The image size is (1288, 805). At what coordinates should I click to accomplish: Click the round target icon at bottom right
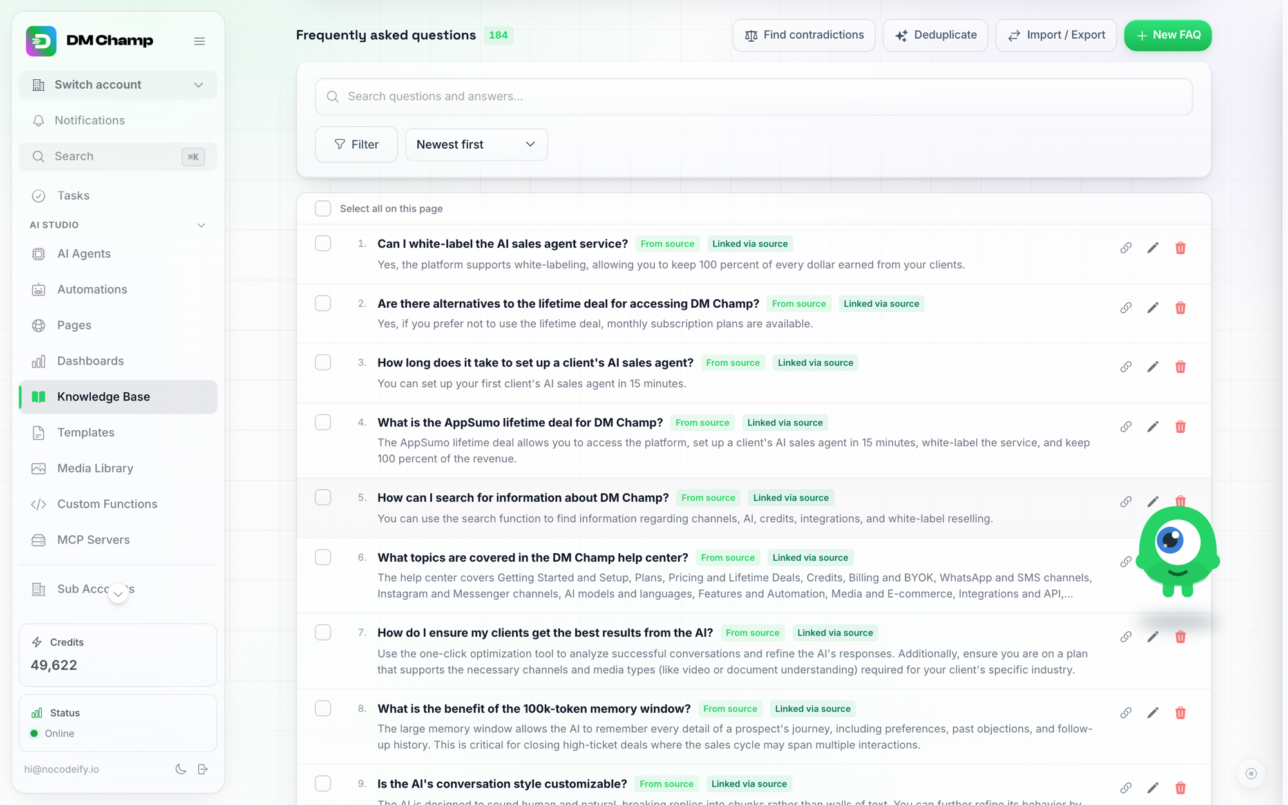click(x=1251, y=773)
